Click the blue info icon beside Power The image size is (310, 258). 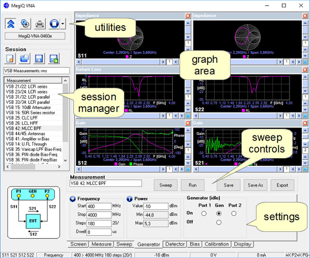point(129,199)
